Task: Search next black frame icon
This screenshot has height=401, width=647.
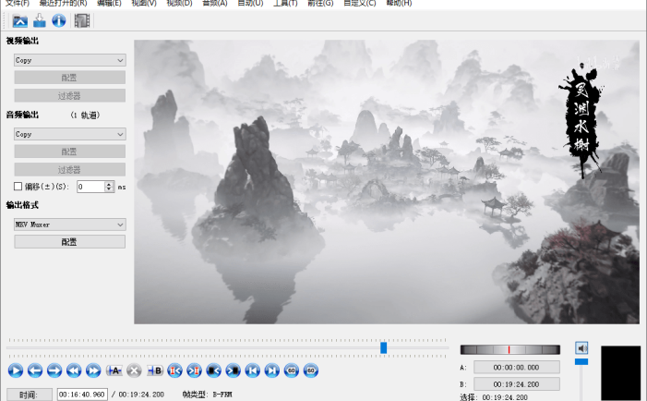Action: pos(233,371)
